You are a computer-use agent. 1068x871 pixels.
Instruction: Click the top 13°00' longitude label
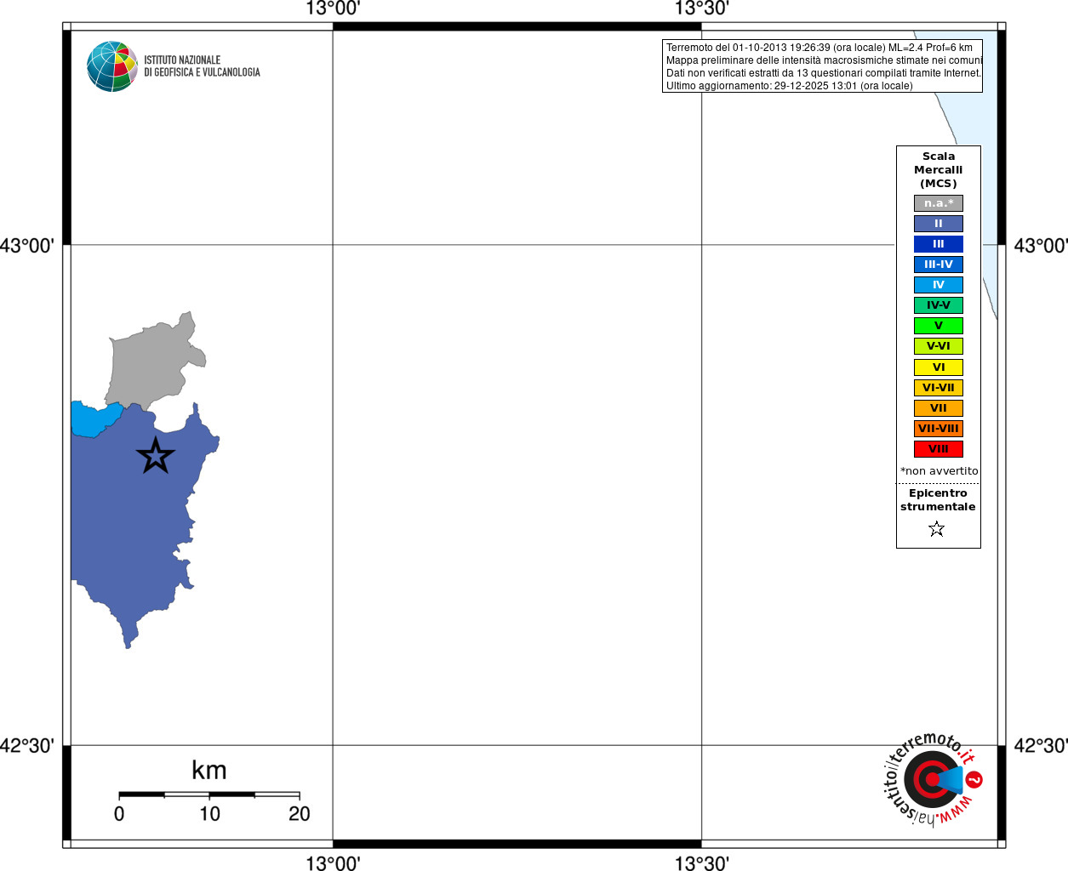333,9
